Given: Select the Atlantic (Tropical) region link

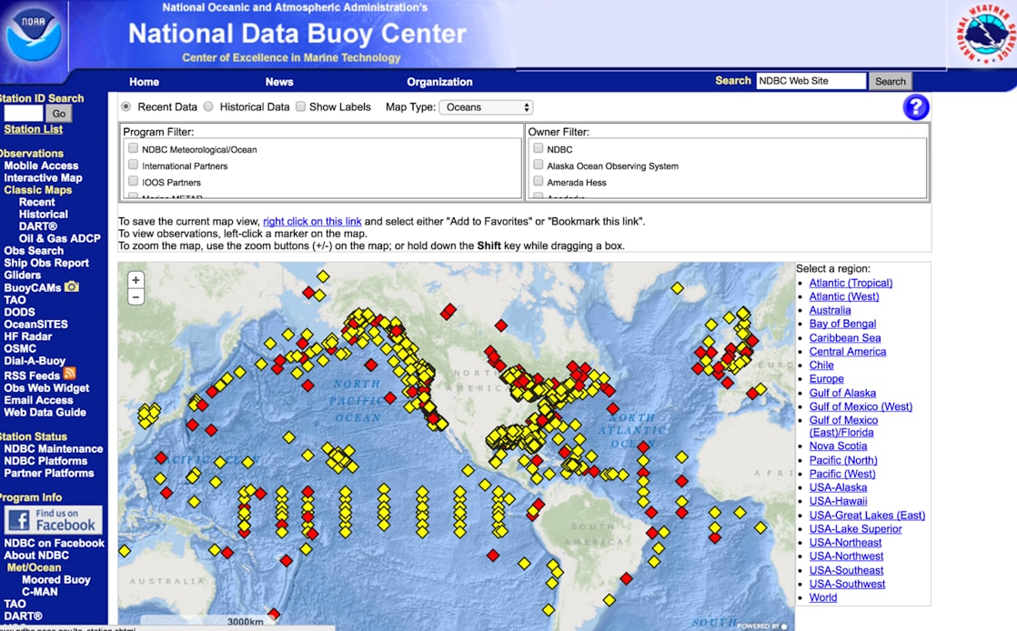Looking at the screenshot, I should tap(851, 283).
